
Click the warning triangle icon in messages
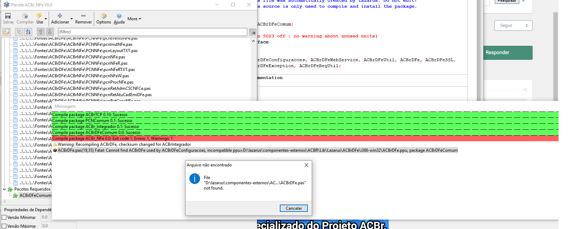[x=55, y=144]
